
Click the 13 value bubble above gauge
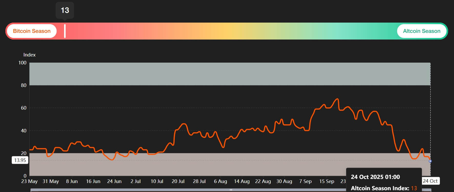coord(65,10)
